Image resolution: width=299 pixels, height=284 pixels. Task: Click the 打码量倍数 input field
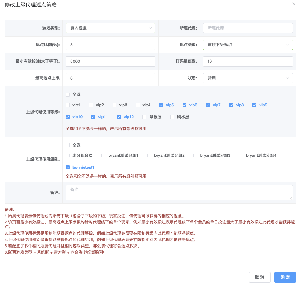point(247,61)
